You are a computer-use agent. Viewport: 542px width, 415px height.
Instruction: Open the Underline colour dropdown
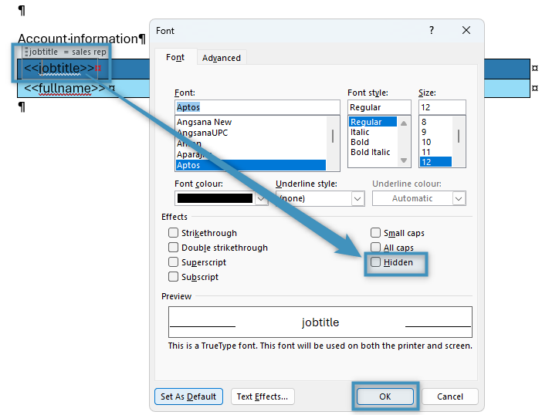pyautogui.click(x=459, y=198)
